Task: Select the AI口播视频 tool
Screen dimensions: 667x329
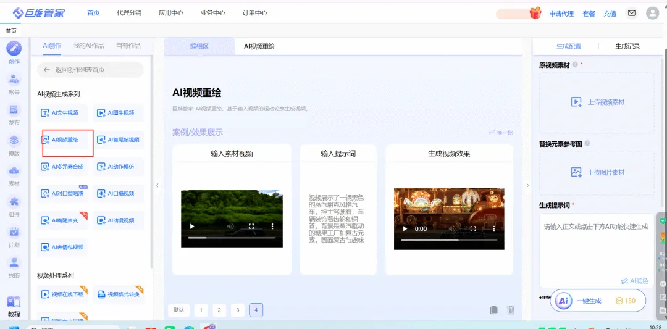Action: pyautogui.click(x=118, y=193)
